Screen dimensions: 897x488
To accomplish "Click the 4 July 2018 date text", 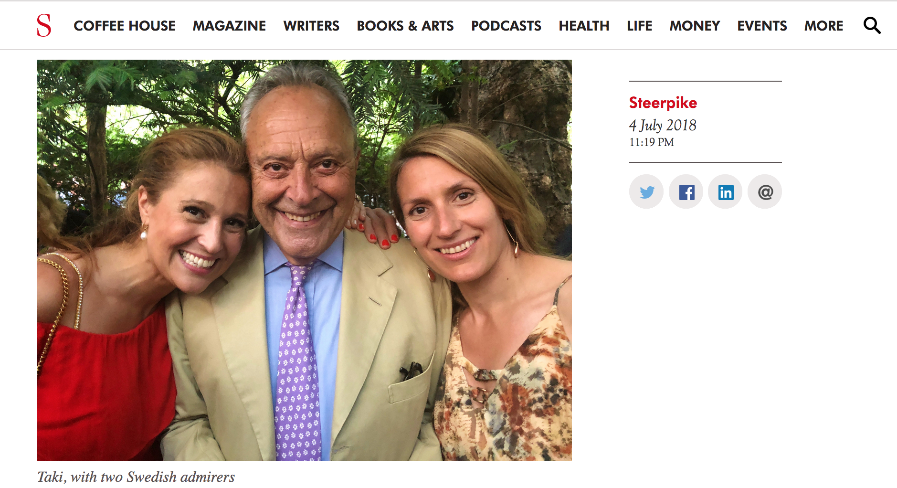I will (663, 125).
